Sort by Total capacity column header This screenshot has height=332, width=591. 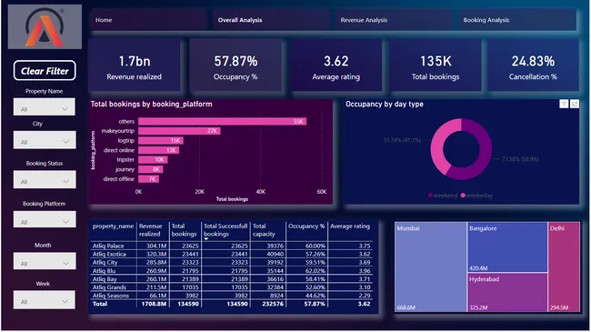coord(264,230)
